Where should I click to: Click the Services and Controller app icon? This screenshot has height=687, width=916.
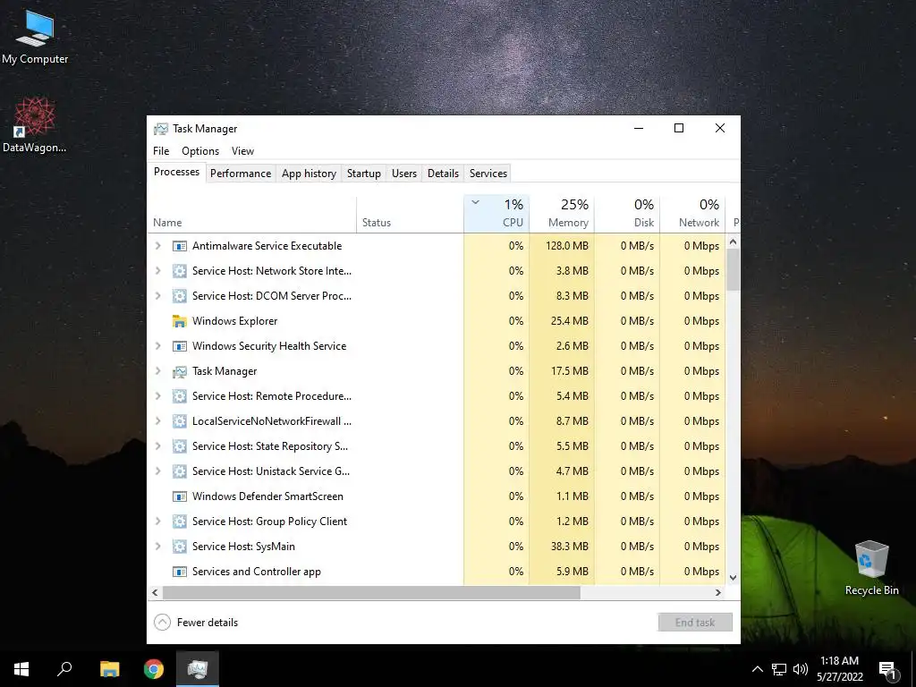pos(179,572)
